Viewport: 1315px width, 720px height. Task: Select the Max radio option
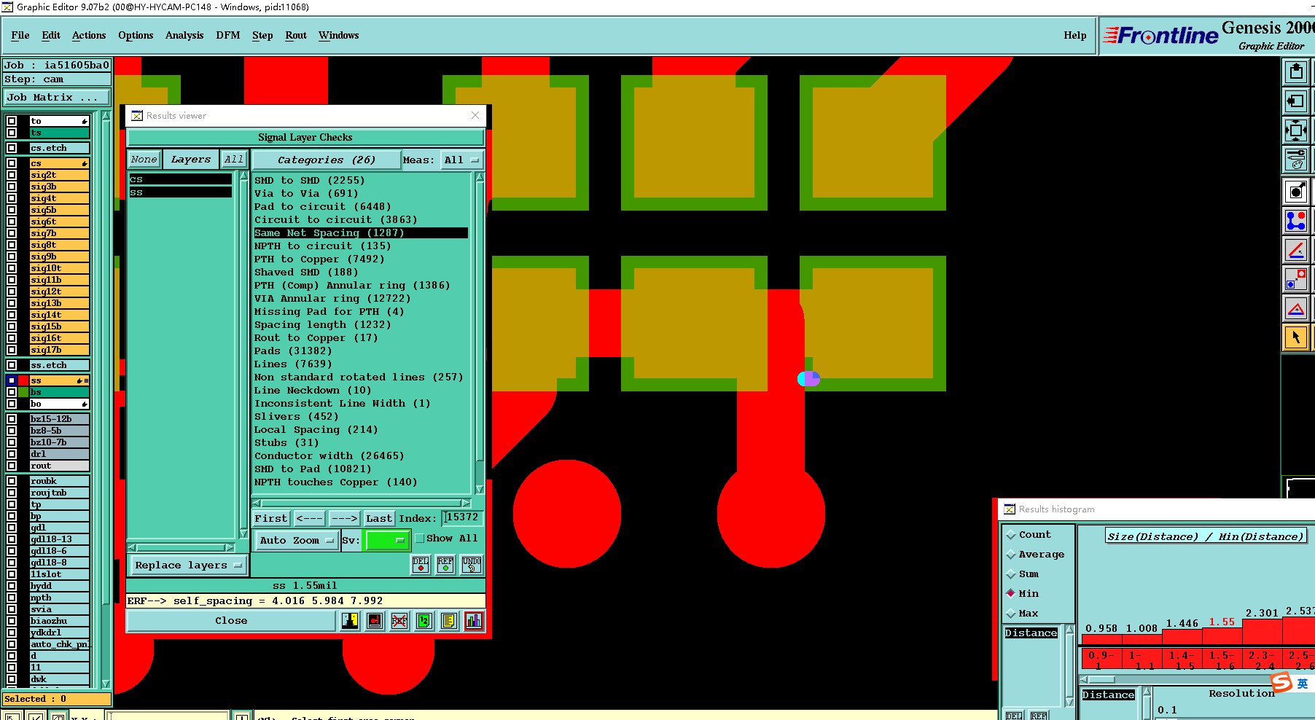pos(1011,614)
